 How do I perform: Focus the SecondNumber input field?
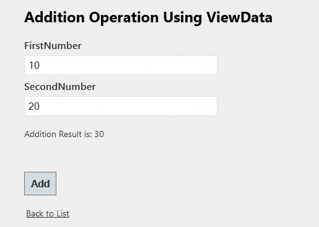tap(121, 106)
